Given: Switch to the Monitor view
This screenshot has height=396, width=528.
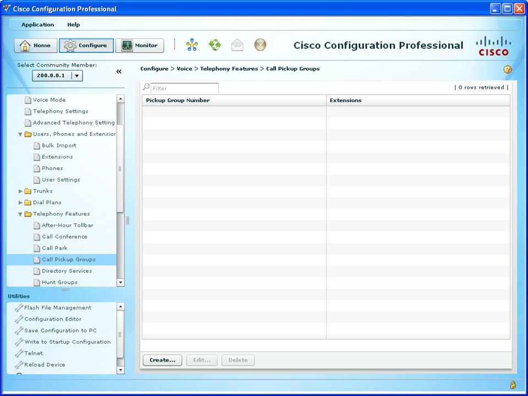Looking at the screenshot, I should tap(140, 46).
